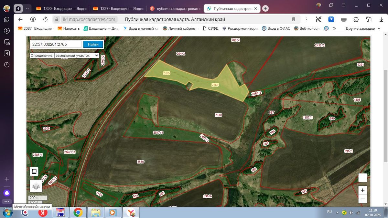Show more bookmarks with the » chevron
Screen dimensions: 388x218
click(334, 28)
